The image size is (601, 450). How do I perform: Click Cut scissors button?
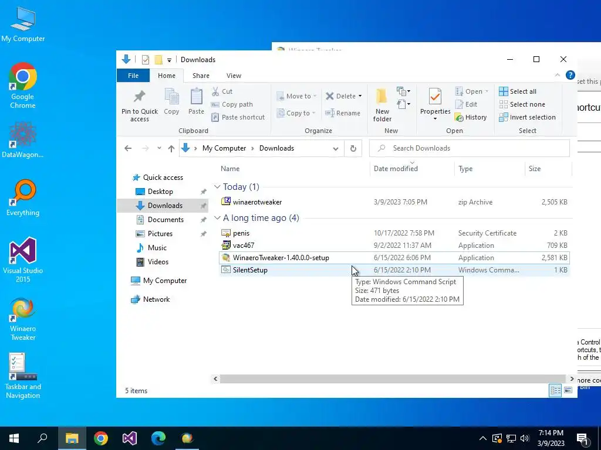[x=222, y=91]
